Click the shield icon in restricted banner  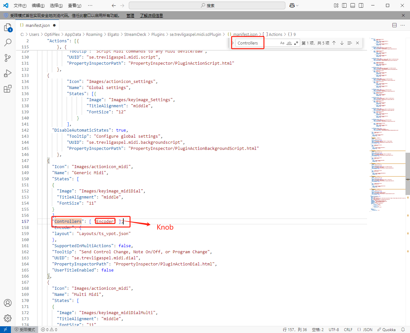coord(6,15)
